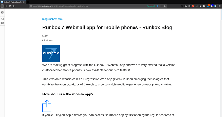This screenshot has height=117, width=222.
Task: Go back to the previous page
Action: [2, 6]
